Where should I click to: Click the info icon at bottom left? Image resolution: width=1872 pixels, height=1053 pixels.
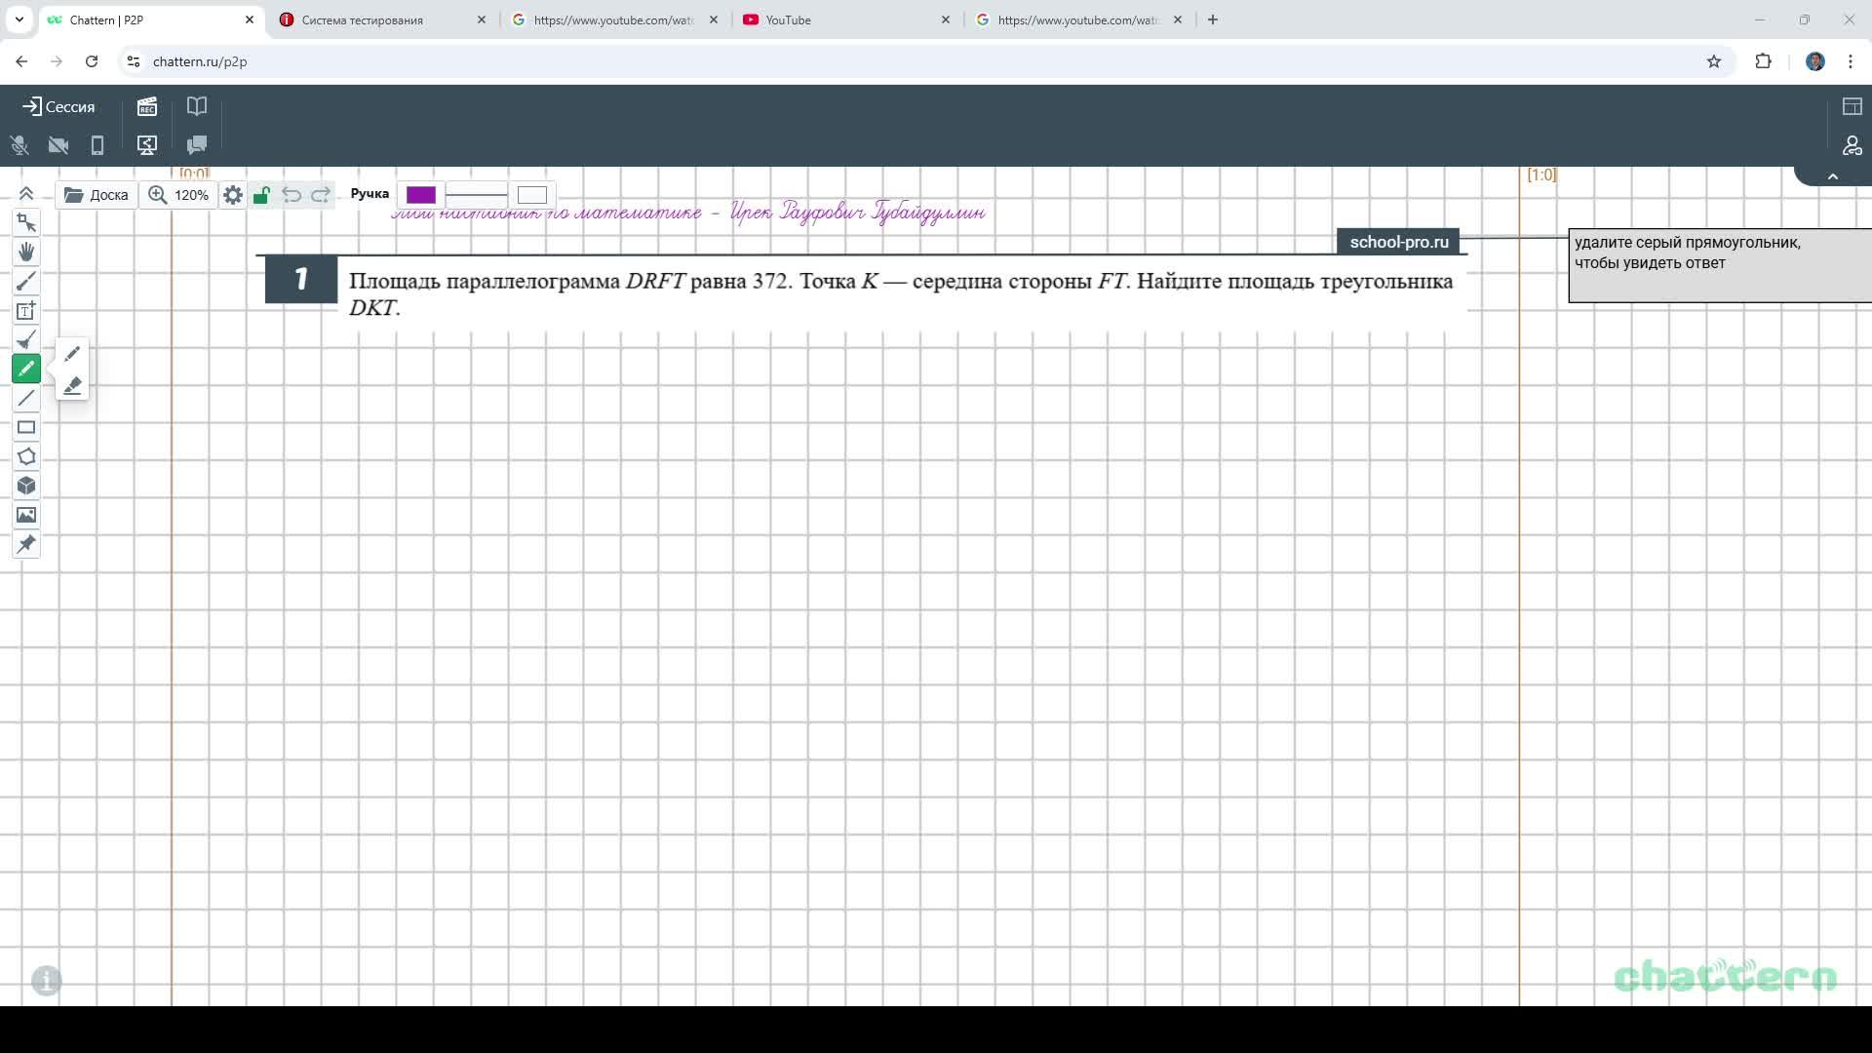point(47,980)
